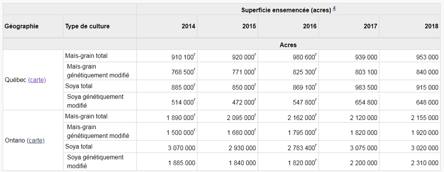
Task: Select the 2017 column header
Action: (370, 26)
